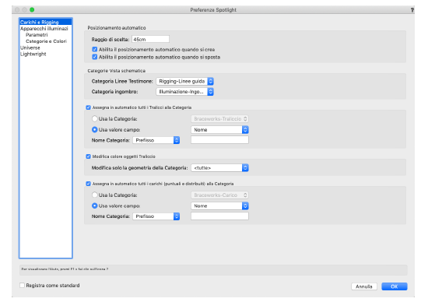The height and width of the screenshot is (302, 428).
Task: Select Usa la Categoria radio for carichi
Action: 95,195
